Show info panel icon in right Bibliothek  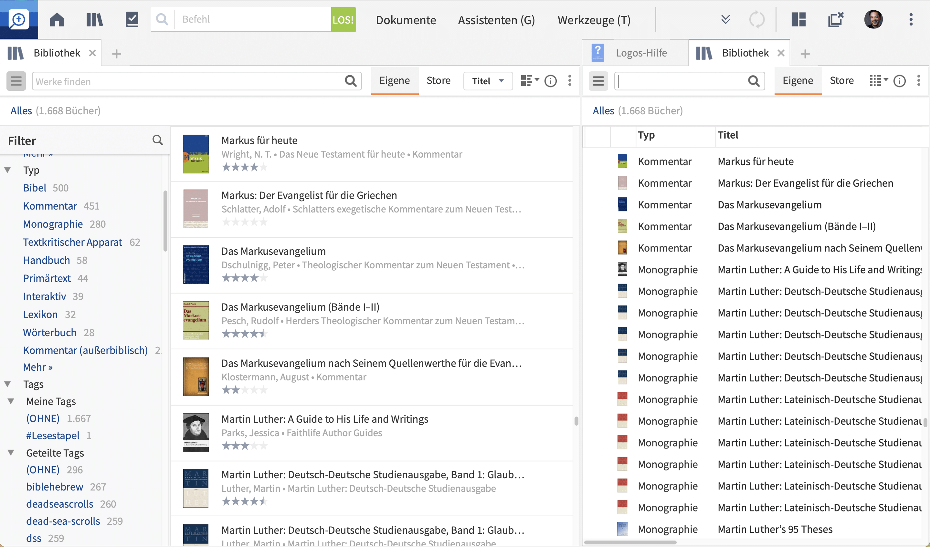[899, 81]
